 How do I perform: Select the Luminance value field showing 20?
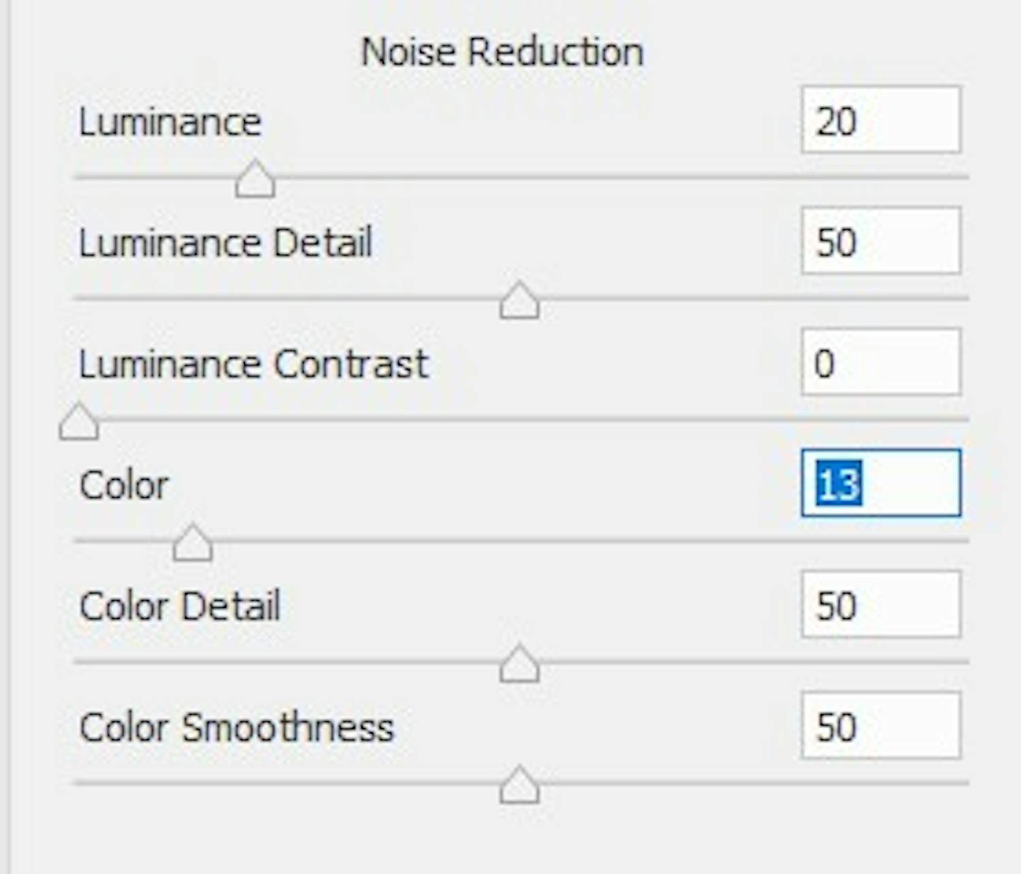[881, 118]
